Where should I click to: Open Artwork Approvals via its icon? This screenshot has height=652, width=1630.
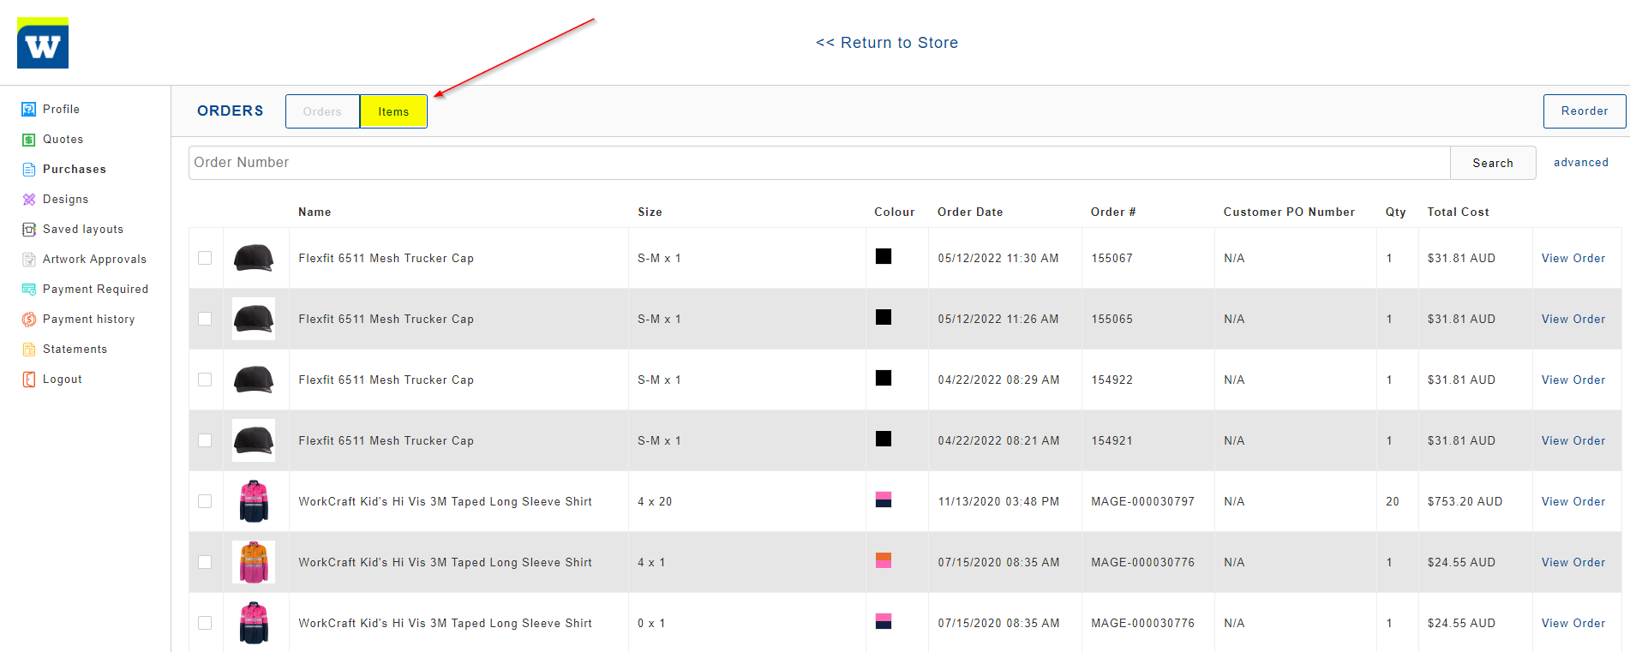tap(29, 260)
